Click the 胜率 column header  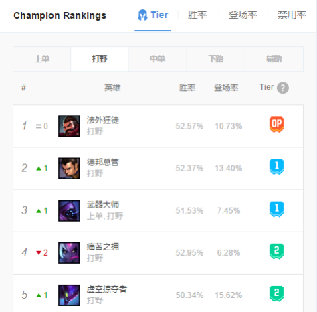187,88
